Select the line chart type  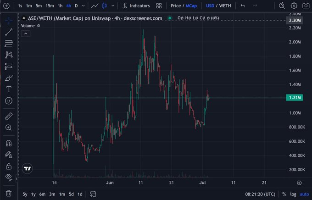[95, 6]
